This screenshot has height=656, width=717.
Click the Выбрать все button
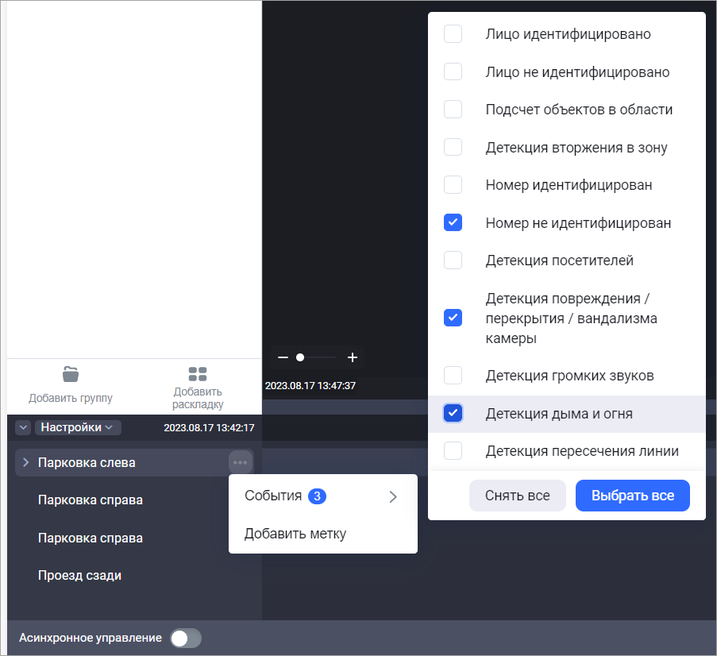[x=632, y=496]
